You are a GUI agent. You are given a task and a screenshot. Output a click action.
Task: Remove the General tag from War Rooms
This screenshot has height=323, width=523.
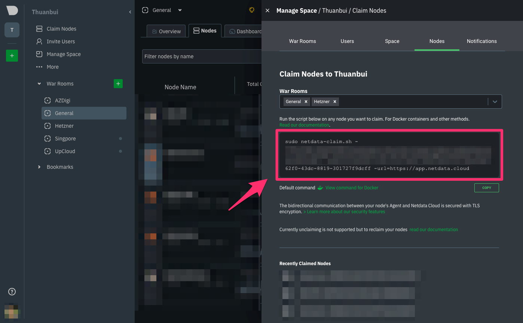point(306,102)
